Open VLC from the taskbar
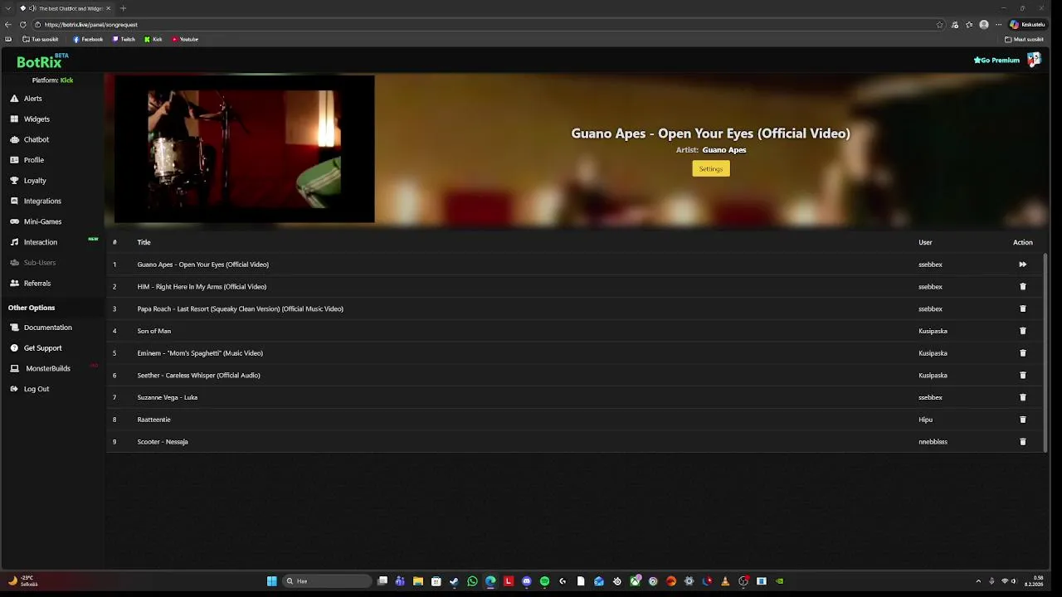1062x597 pixels. tap(725, 581)
